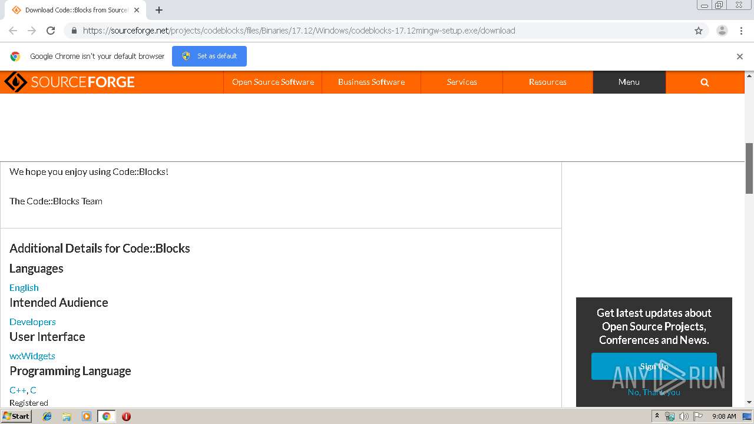The height and width of the screenshot is (424, 754).
Task: Click the Languages heading
Action: coord(36,269)
